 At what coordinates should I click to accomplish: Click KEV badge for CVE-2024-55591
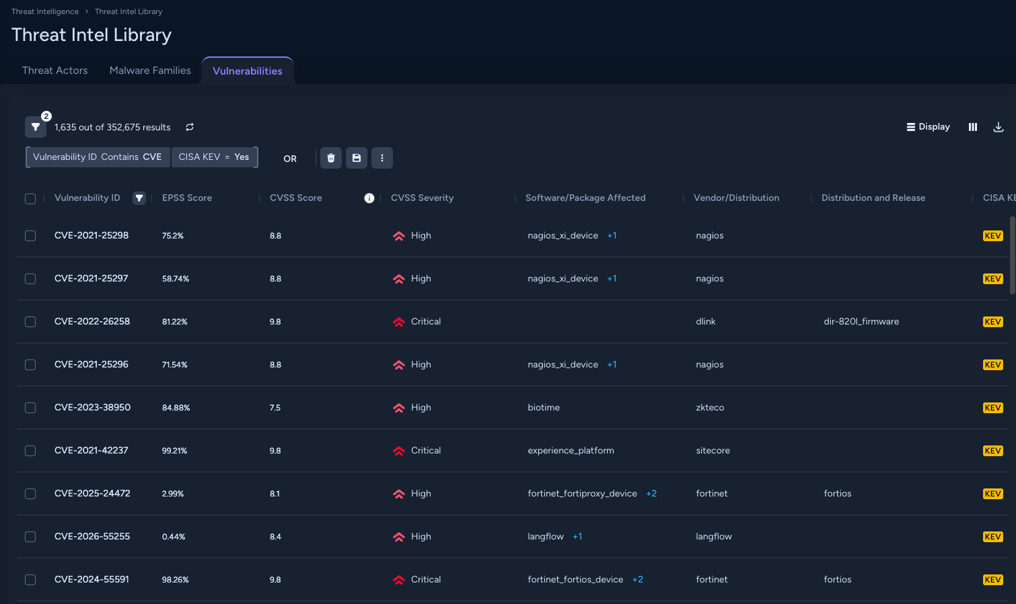[x=993, y=580]
